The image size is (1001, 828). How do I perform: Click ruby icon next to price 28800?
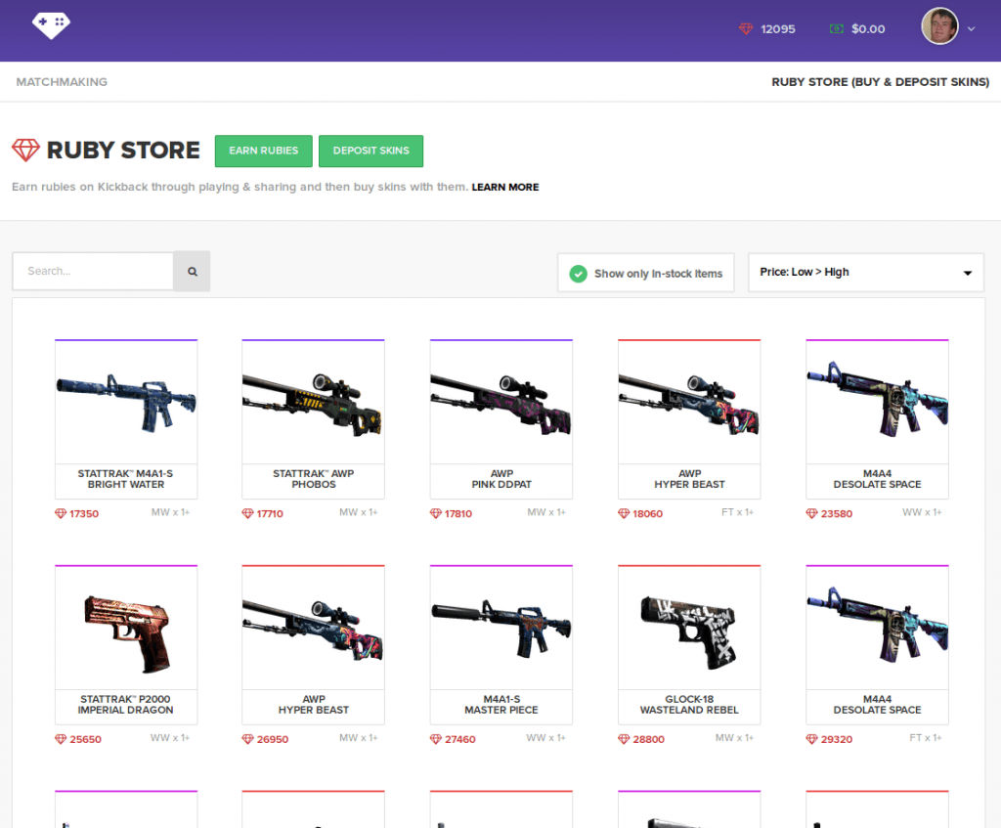(624, 739)
